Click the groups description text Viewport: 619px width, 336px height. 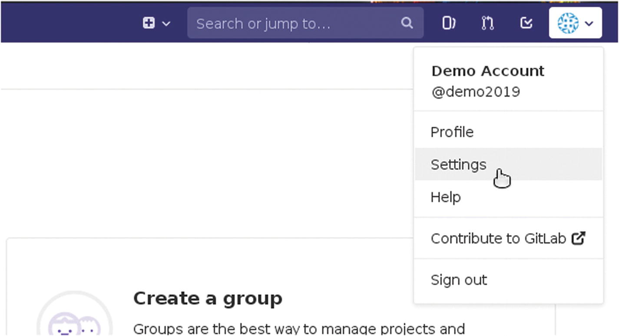(299, 329)
